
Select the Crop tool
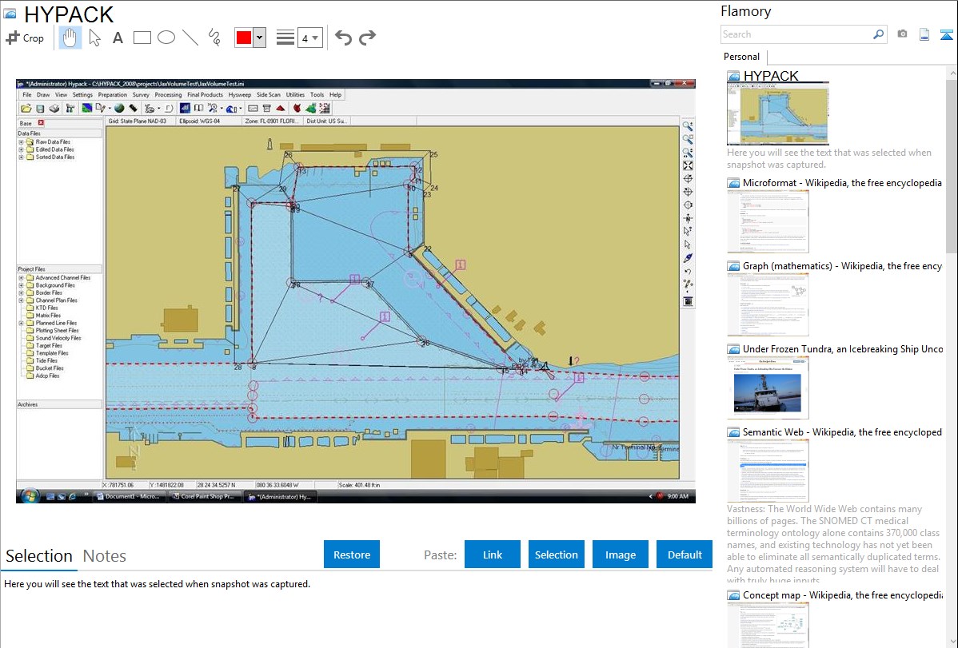[x=25, y=38]
